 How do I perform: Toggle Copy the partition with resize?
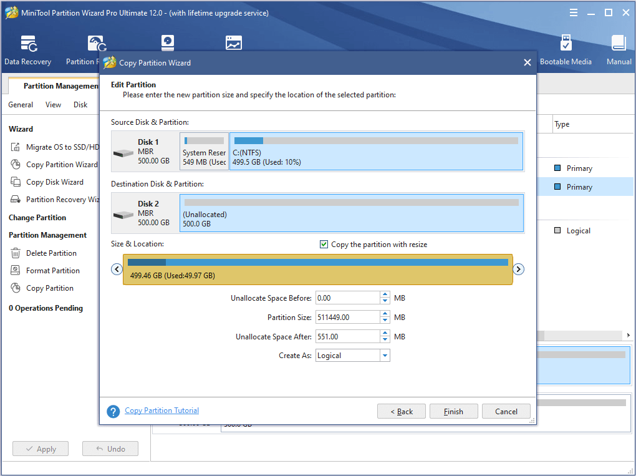[x=324, y=245]
